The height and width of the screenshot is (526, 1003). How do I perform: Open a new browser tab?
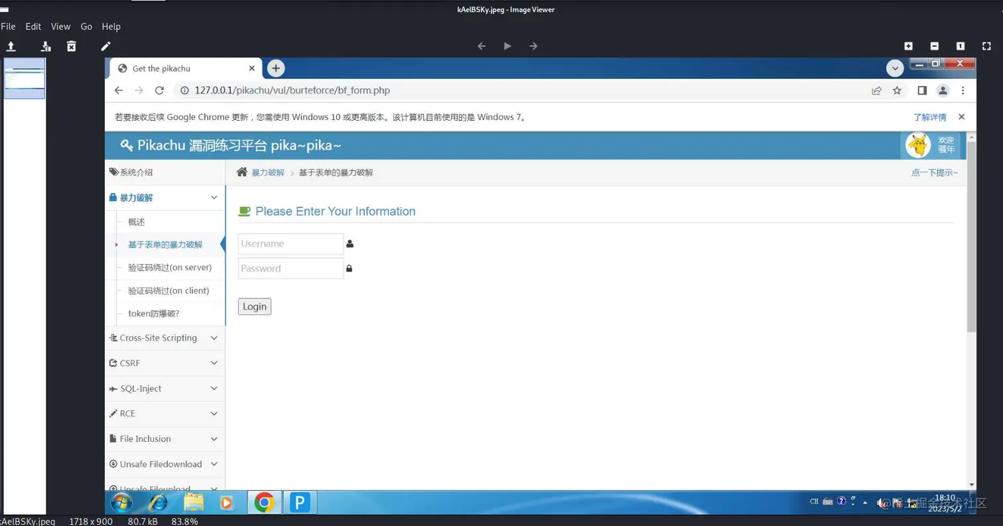coord(276,68)
